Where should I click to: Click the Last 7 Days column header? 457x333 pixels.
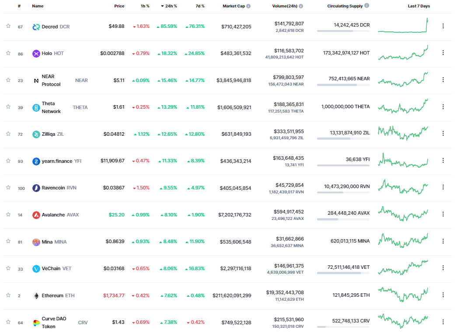tap(419, 6)
